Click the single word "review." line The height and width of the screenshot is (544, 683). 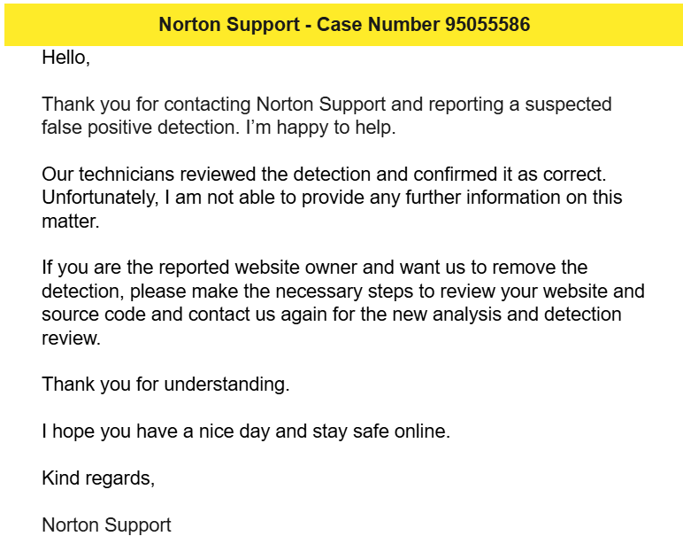coord(71,338)
